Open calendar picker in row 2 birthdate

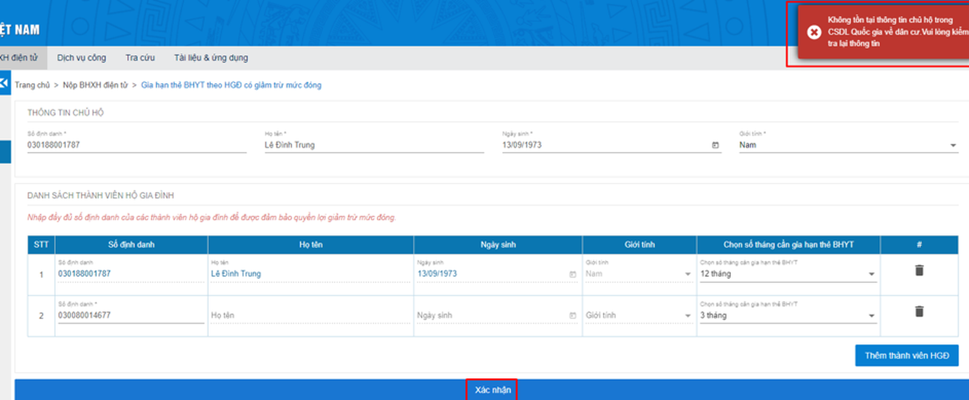[572, 316]
